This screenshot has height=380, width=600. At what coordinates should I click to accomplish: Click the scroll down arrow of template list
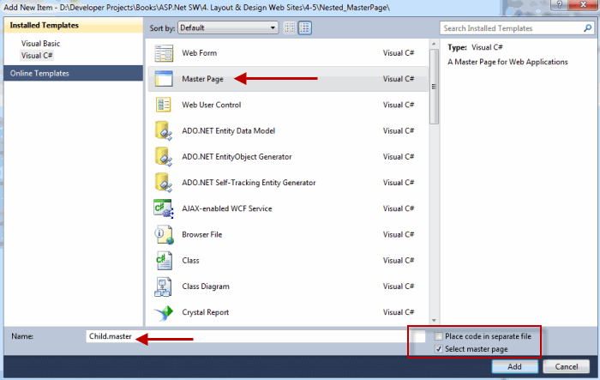pos(434,320)
